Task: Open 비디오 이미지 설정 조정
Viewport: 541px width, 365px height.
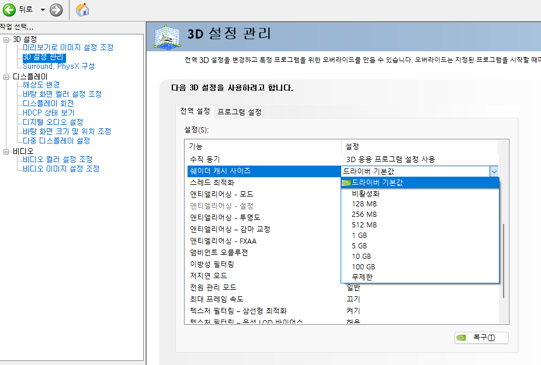Action: [x=61, y=169]
